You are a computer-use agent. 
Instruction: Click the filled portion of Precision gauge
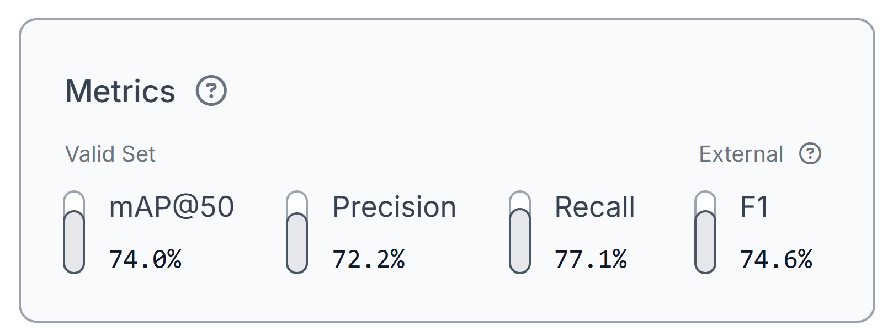click(x=297, y=243)
